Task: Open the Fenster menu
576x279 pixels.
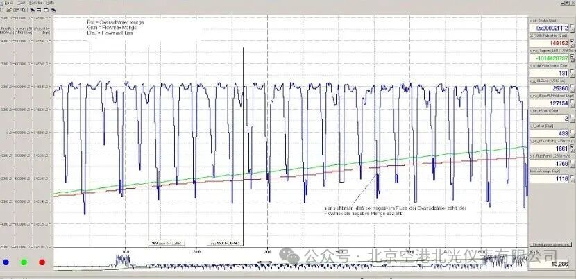Action: [x=36, y=3]
